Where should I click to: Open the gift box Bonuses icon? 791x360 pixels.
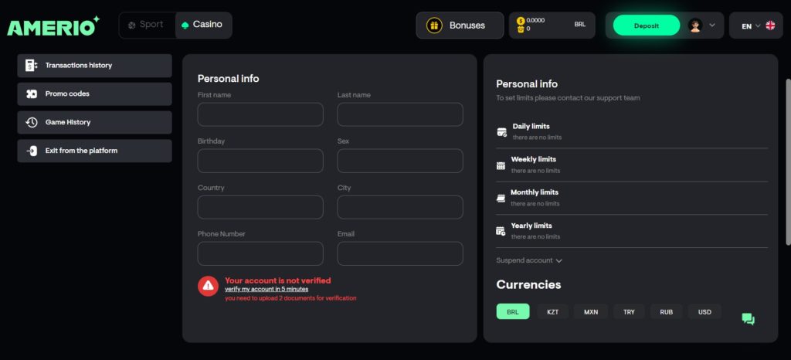pyautogui.click(x=434, y=25)
